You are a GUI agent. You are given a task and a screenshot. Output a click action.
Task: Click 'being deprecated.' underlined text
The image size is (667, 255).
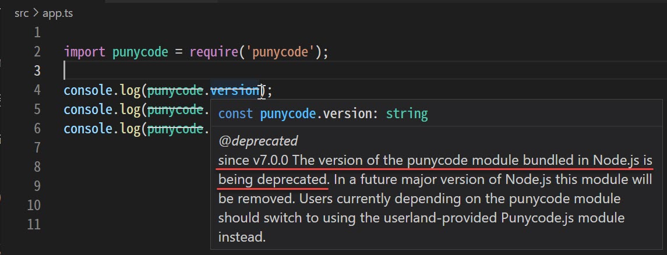274,180
